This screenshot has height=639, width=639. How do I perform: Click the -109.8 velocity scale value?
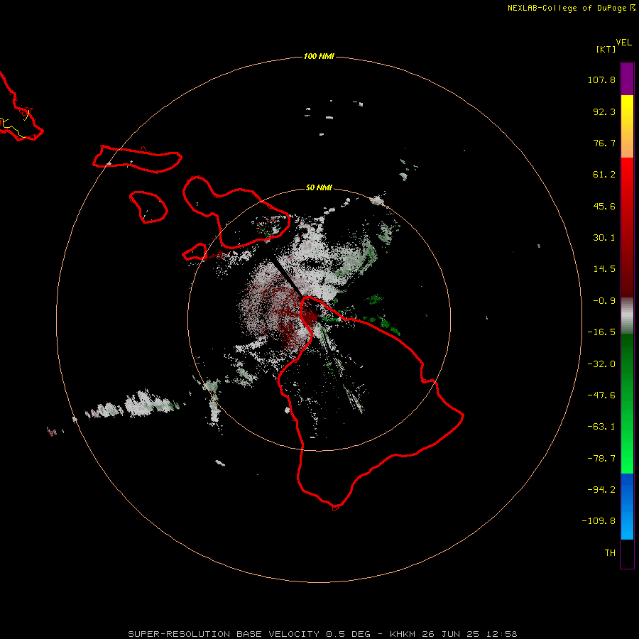point(599,521)
